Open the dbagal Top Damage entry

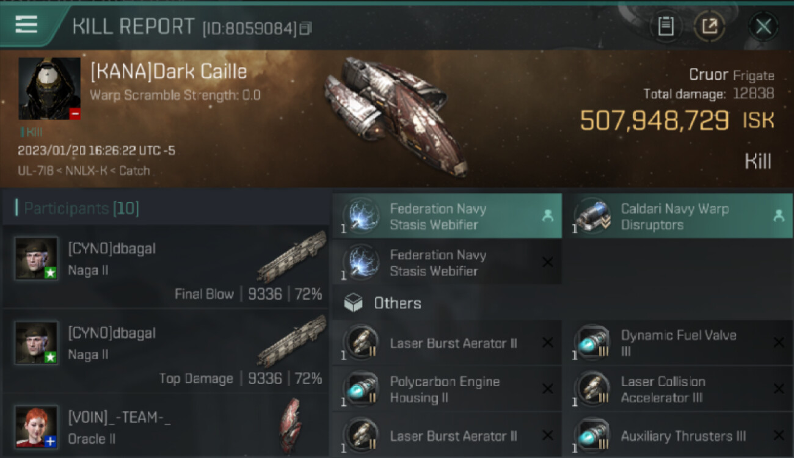[166, 351]
